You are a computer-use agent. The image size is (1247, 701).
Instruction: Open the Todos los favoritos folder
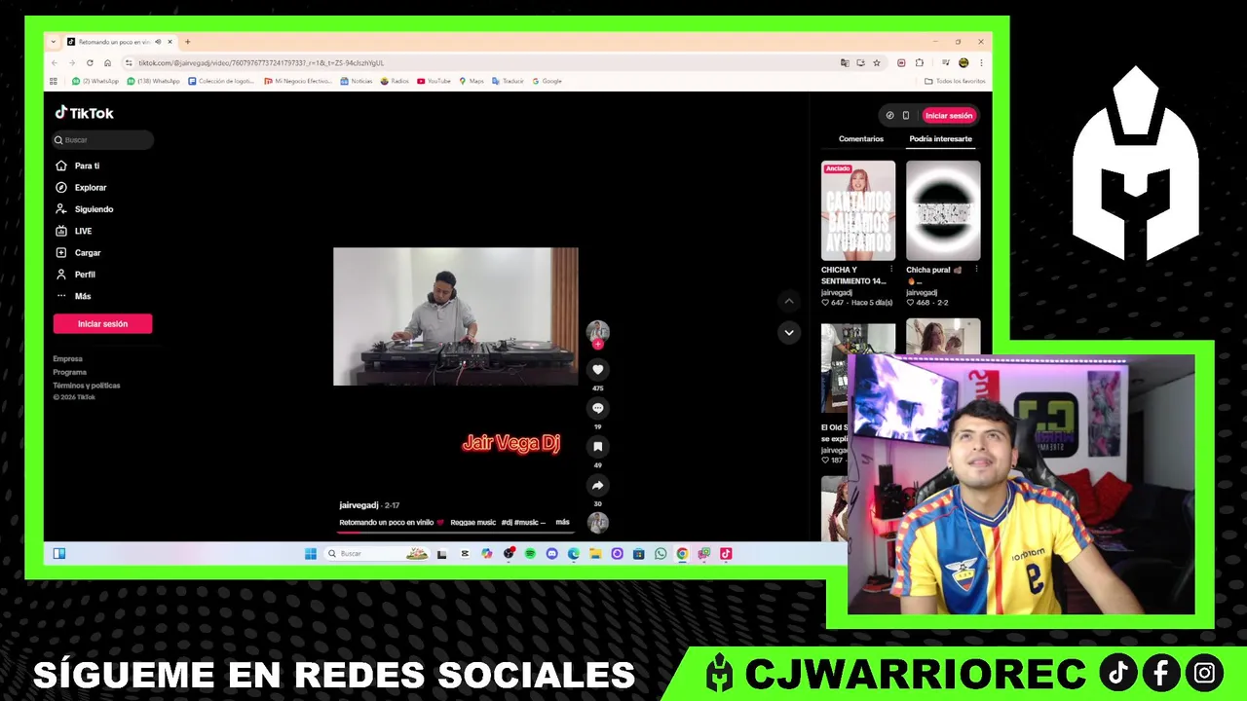[x=955, y=81]
